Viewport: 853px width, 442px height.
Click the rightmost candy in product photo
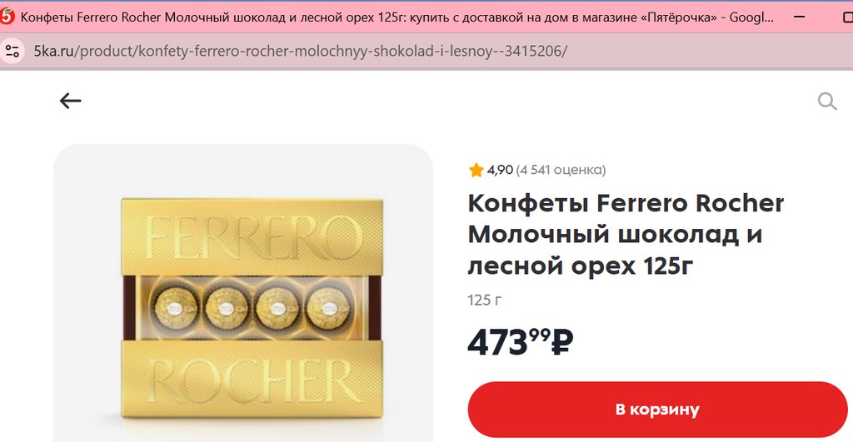coord(328,308)
